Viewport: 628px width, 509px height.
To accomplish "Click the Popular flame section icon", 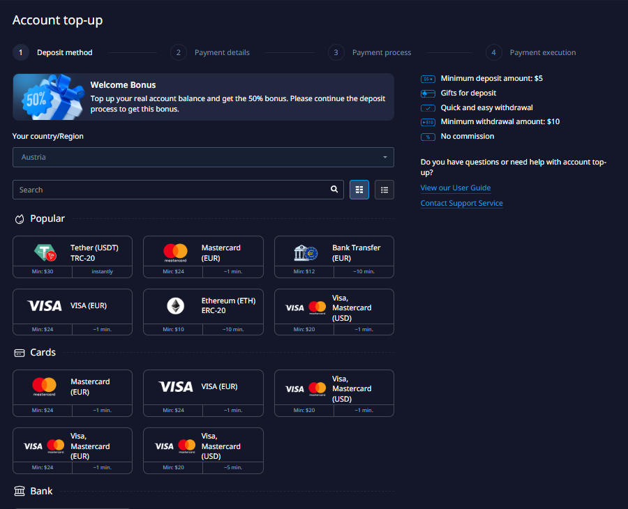I will click(20, 219).
